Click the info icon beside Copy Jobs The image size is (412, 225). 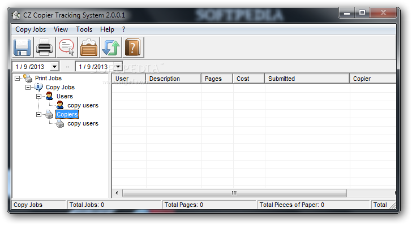pyautogui.click(x=38, y=87)
